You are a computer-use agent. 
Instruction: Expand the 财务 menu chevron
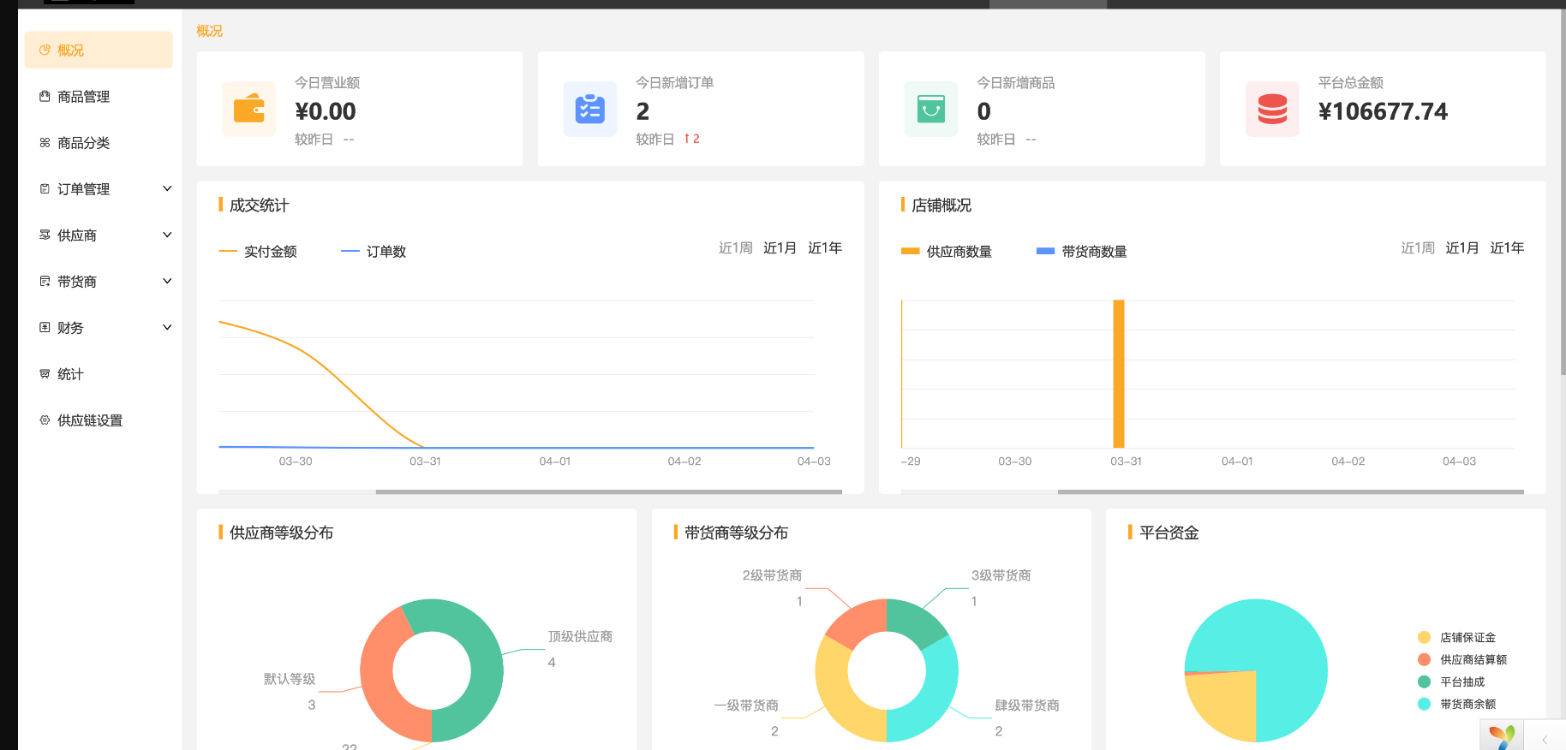tap(167, 328)
